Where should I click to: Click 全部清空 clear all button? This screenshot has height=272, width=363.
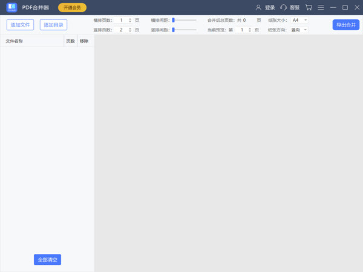tap(47, 259)
